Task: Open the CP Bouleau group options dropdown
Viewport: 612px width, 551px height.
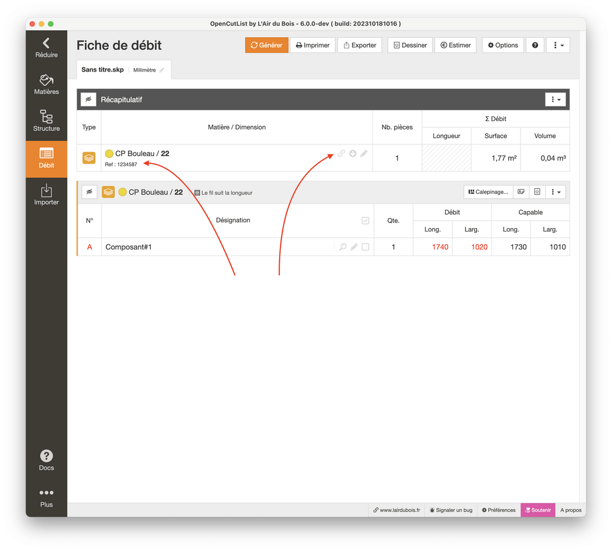Action: point(555,192)
